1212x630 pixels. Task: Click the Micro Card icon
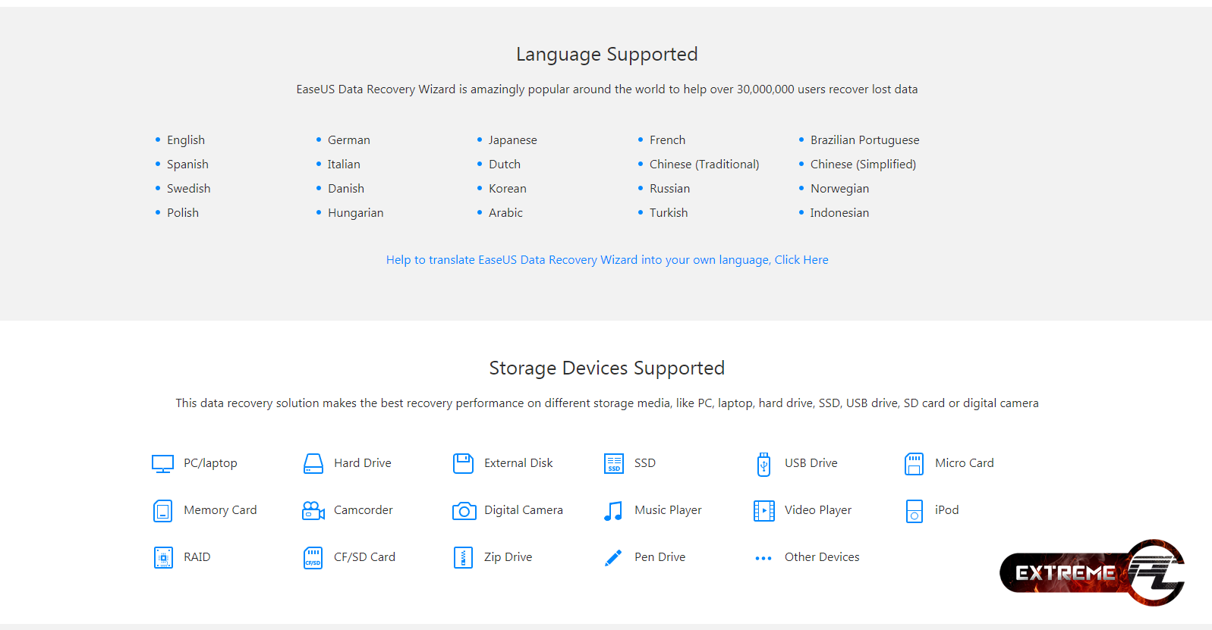[914, 464]
